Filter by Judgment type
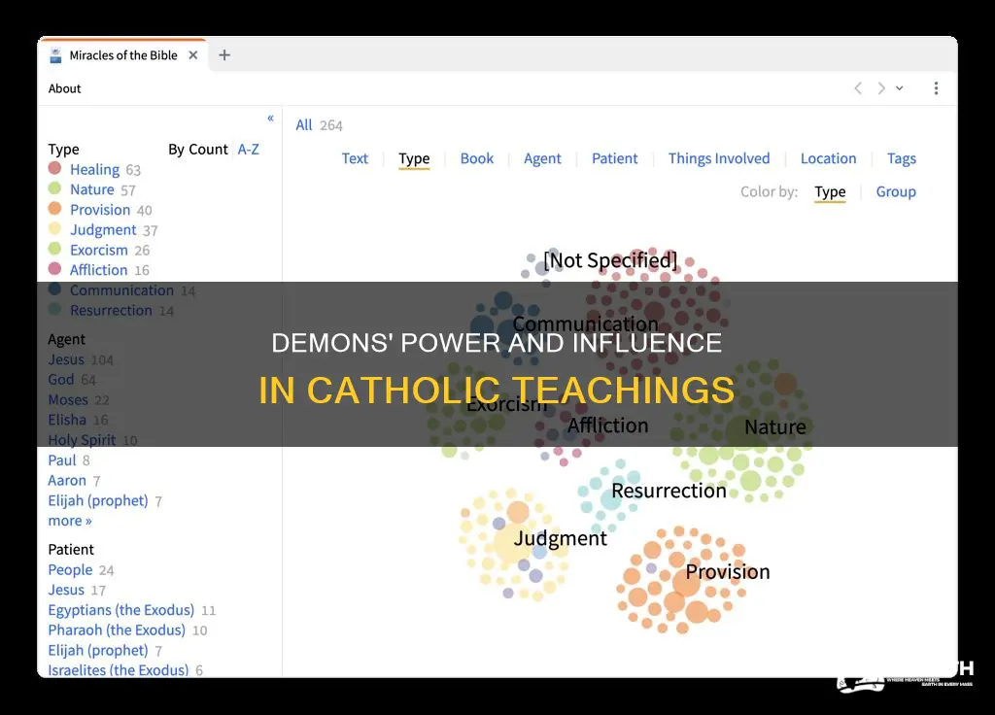995x715 pixels. coord(103,229)
